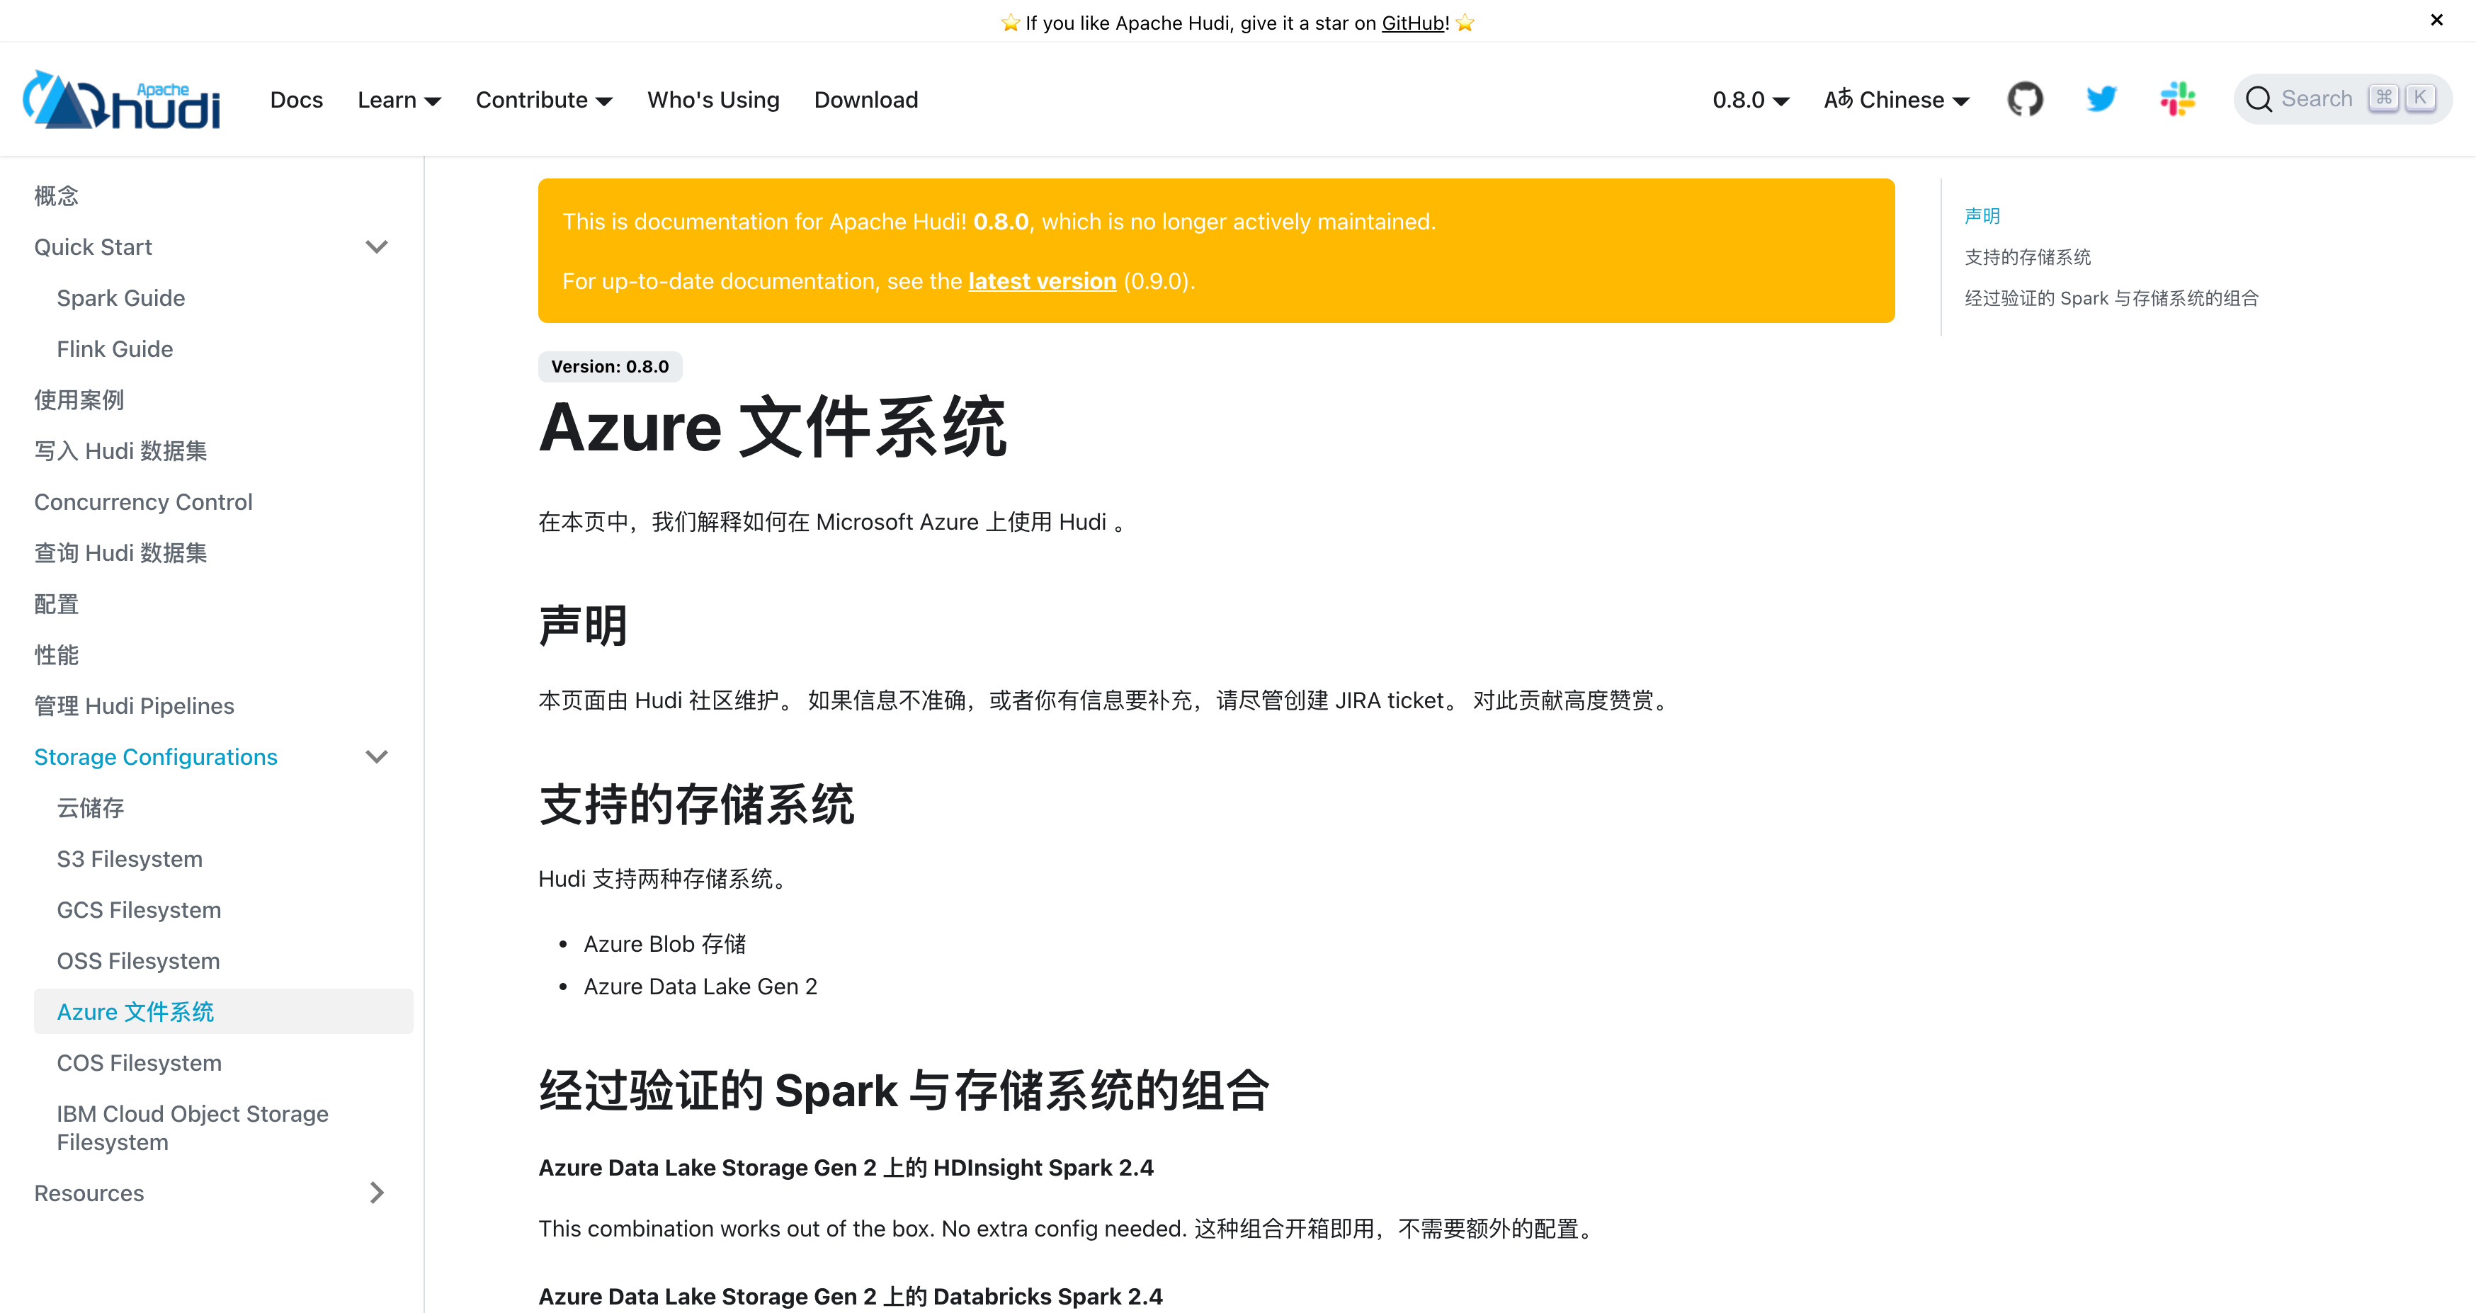This screenshot has width=2476, height=1313.
Task: Click into the Search field
Action: 2317,99
